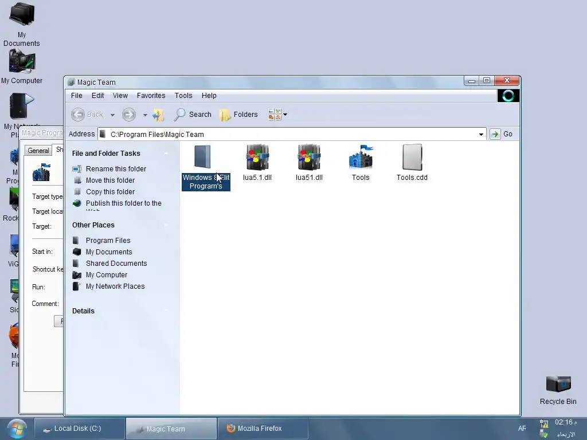
Task: Select the lua51.dll file icon
Action: tap(309, 157)
